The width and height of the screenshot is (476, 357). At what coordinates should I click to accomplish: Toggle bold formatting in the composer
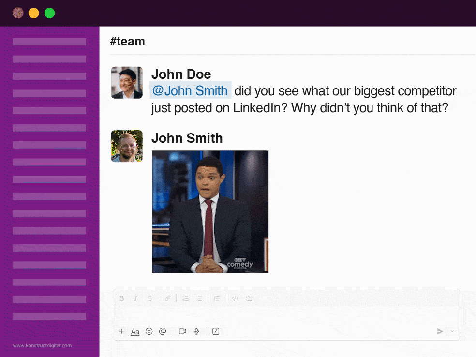pos(122,298)
